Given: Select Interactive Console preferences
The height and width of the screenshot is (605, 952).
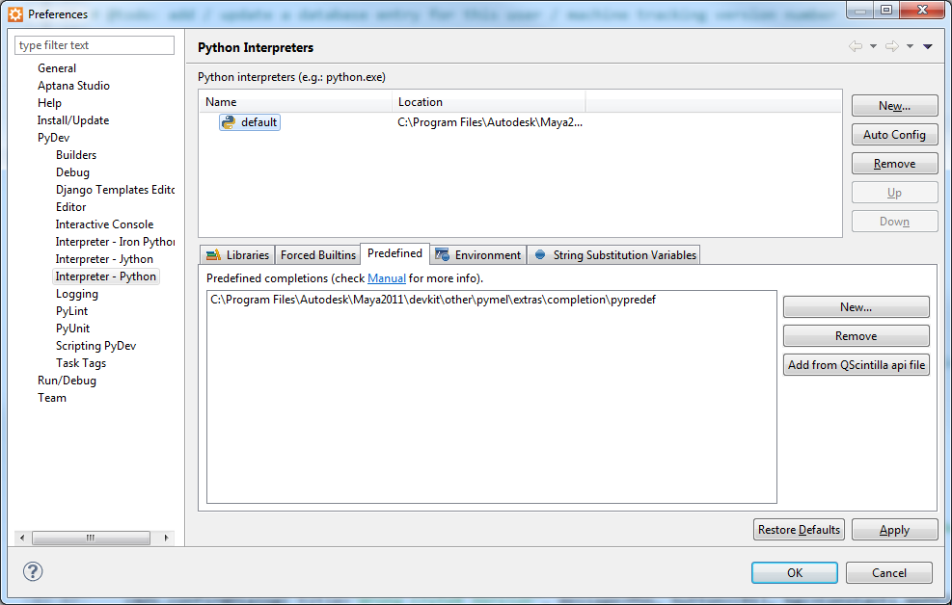Looking at the screenshot, I should (x=104, y=224).
